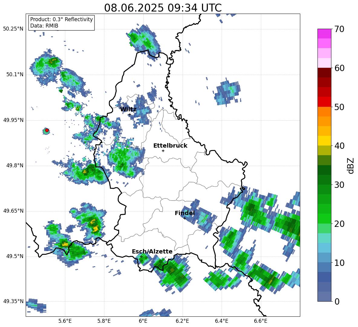Click the 20 dBZ colorbar tick label

click(339, 224)
